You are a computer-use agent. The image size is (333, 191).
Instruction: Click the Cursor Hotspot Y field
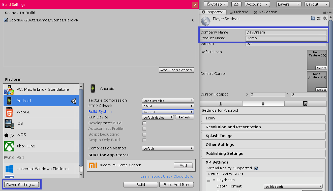tap(309, 94)
